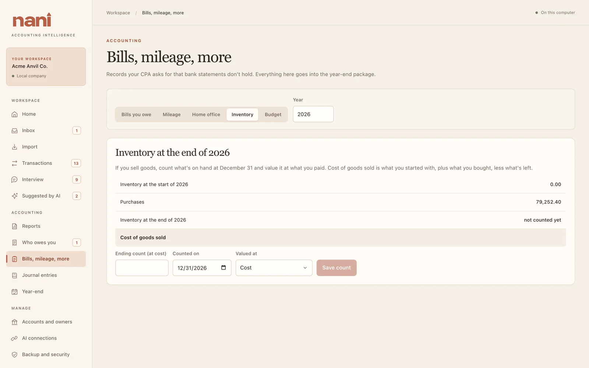Switch to the Mileage tab
The image size is (589, 368).
(172, 114)
